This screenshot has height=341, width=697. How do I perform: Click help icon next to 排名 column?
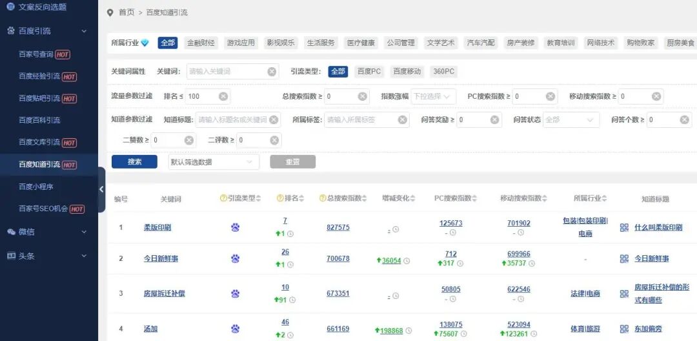280,198
